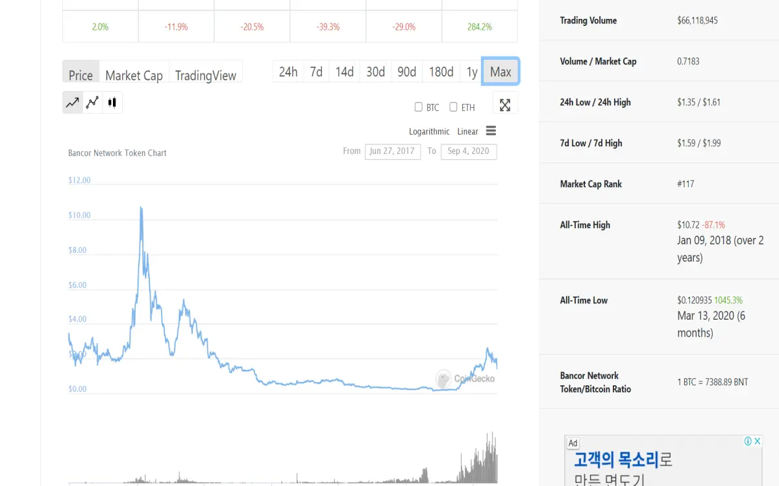This screenshot has width=779, height=486.
Task: Select the Max time range
Action: (501, 71)
